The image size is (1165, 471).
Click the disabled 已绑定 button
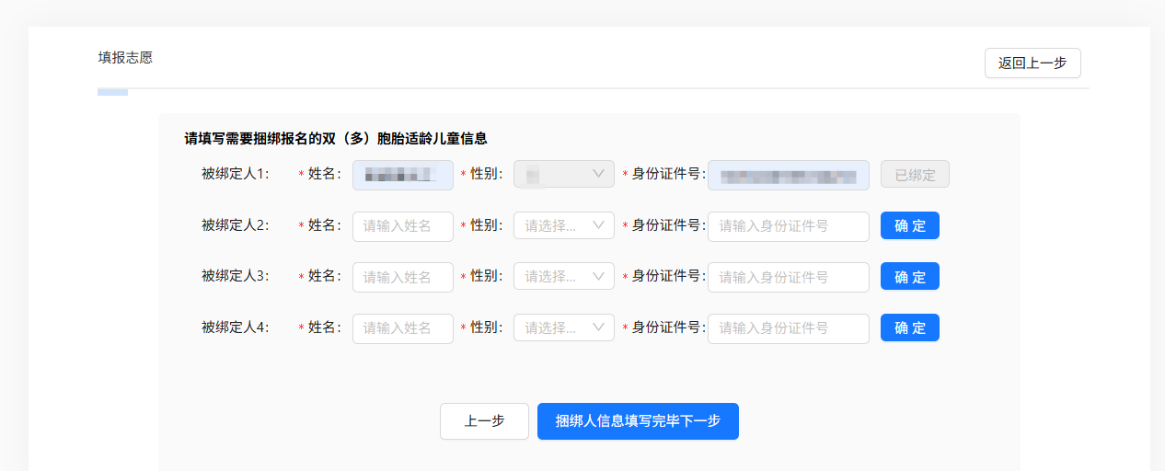[x=915, y=175]
